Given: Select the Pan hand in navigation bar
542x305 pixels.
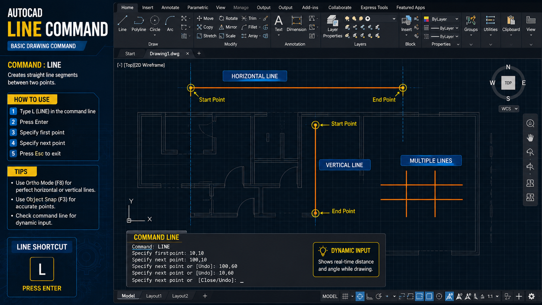Looking at the screenshot, I should [530, 138].
